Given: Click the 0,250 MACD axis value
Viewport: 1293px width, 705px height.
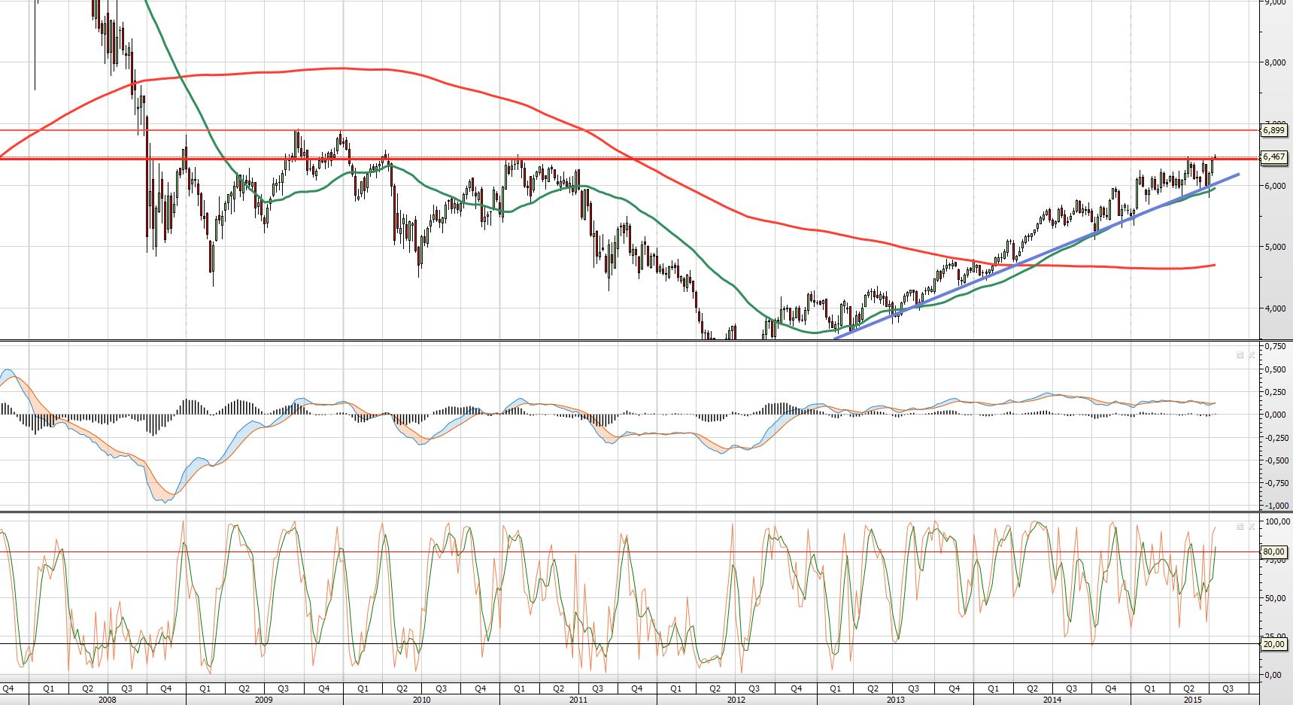Looking at the screenshot, I should 1275,392.
